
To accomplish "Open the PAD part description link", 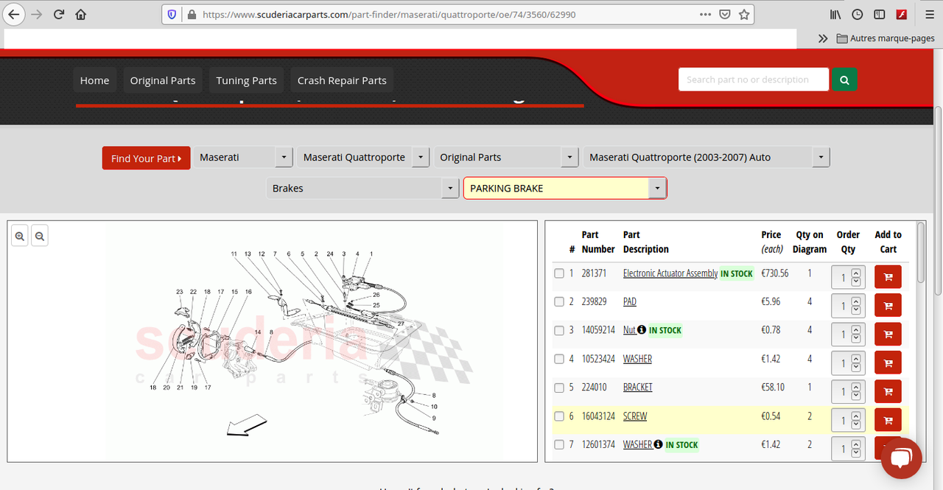I will click(630, 302).
